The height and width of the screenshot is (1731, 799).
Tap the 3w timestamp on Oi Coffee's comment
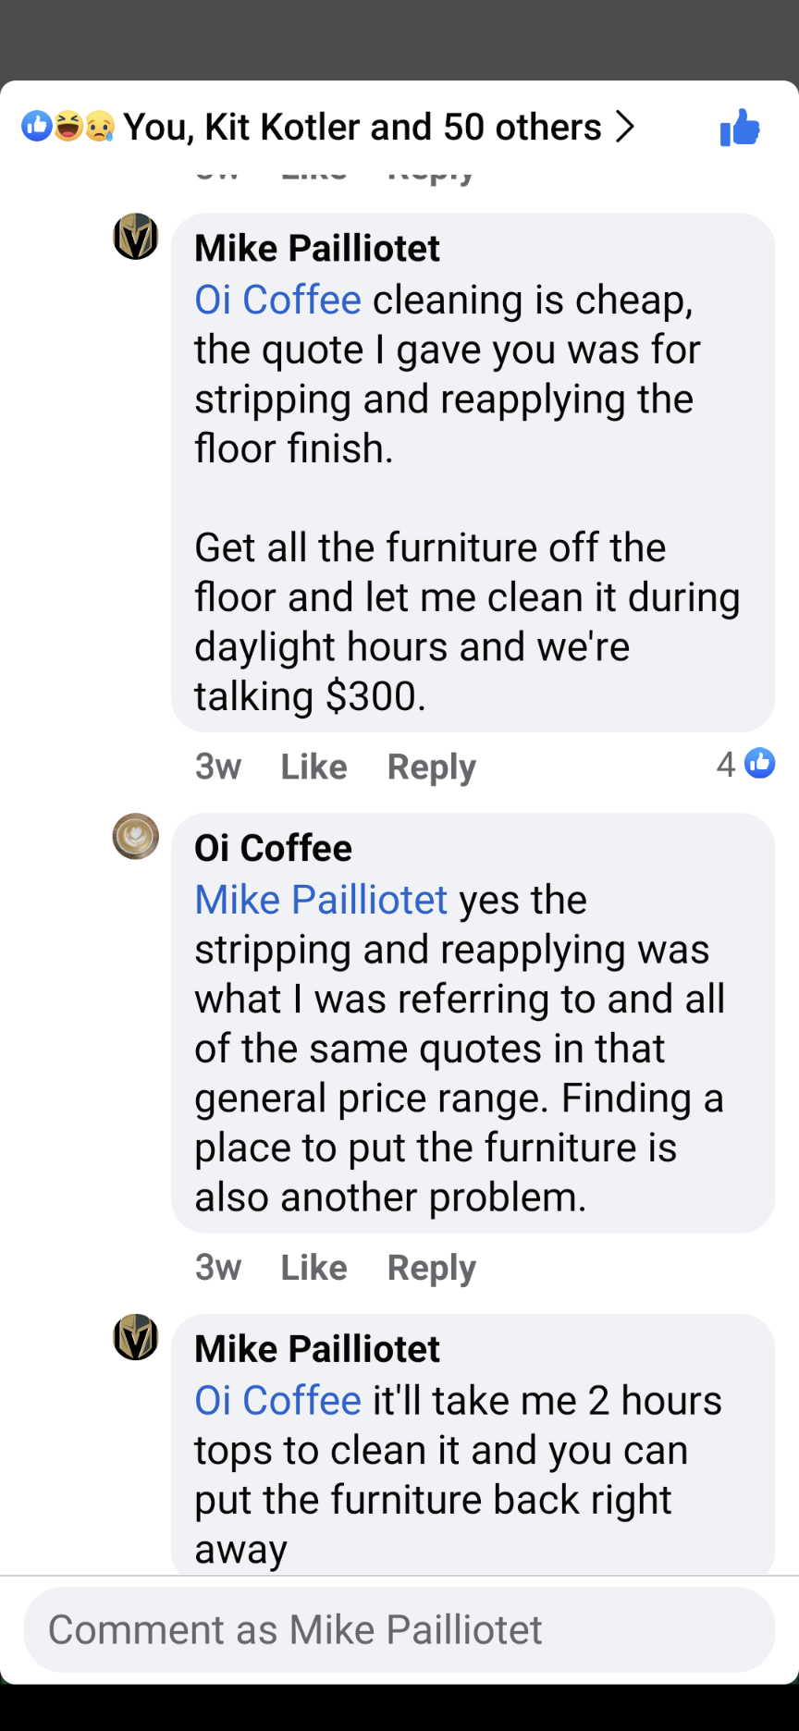218,1268
